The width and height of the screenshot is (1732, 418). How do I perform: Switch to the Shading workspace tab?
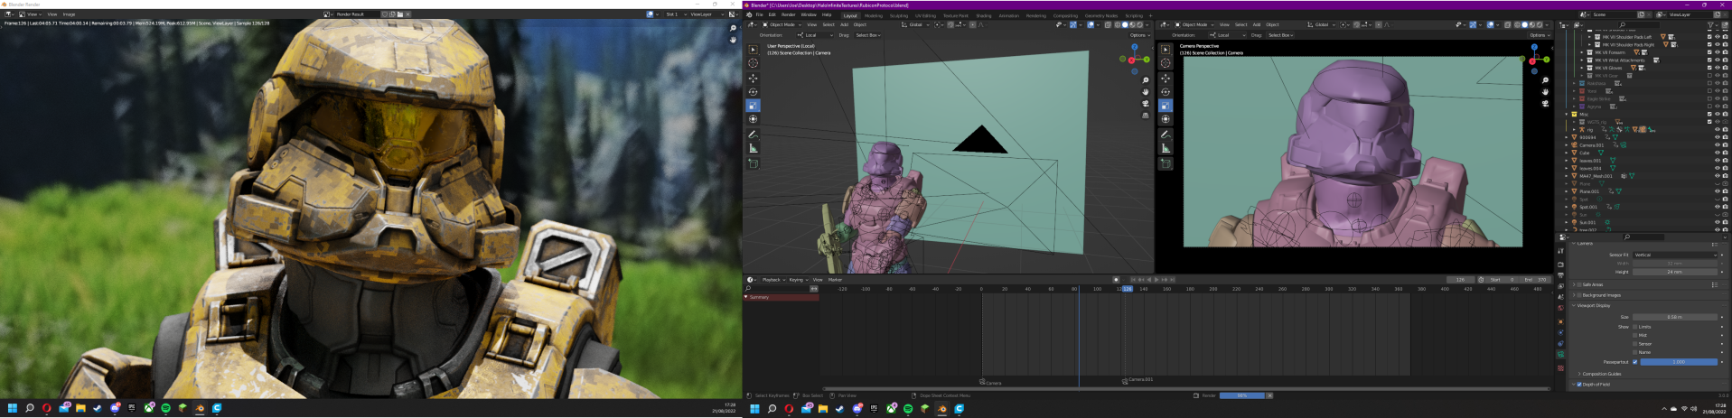984,15
